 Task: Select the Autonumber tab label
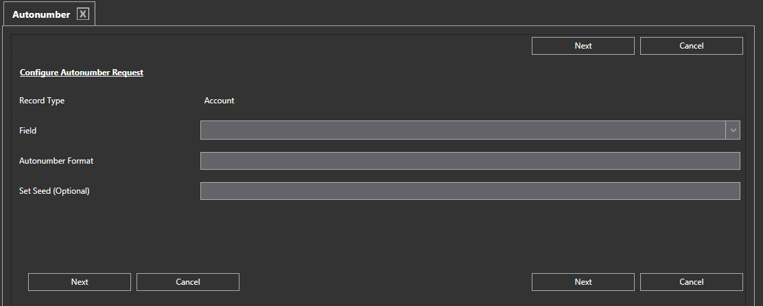pos(41,14)
